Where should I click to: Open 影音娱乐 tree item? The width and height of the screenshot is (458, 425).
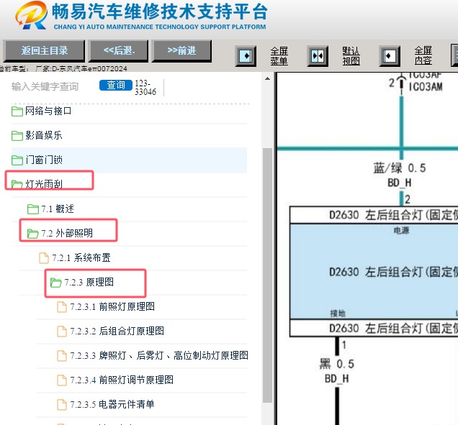[44, 136]
